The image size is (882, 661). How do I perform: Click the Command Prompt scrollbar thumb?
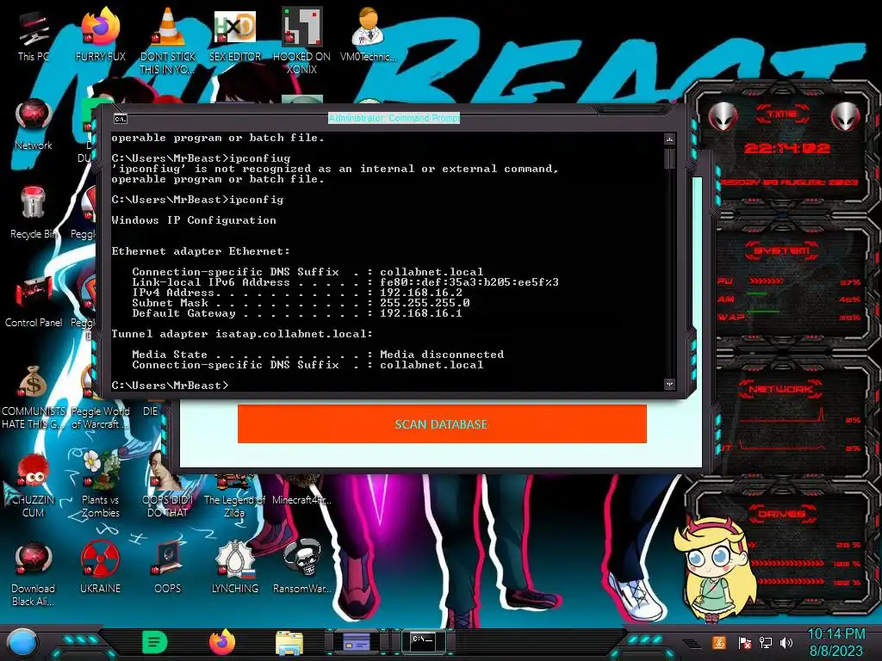pos(669,158)
